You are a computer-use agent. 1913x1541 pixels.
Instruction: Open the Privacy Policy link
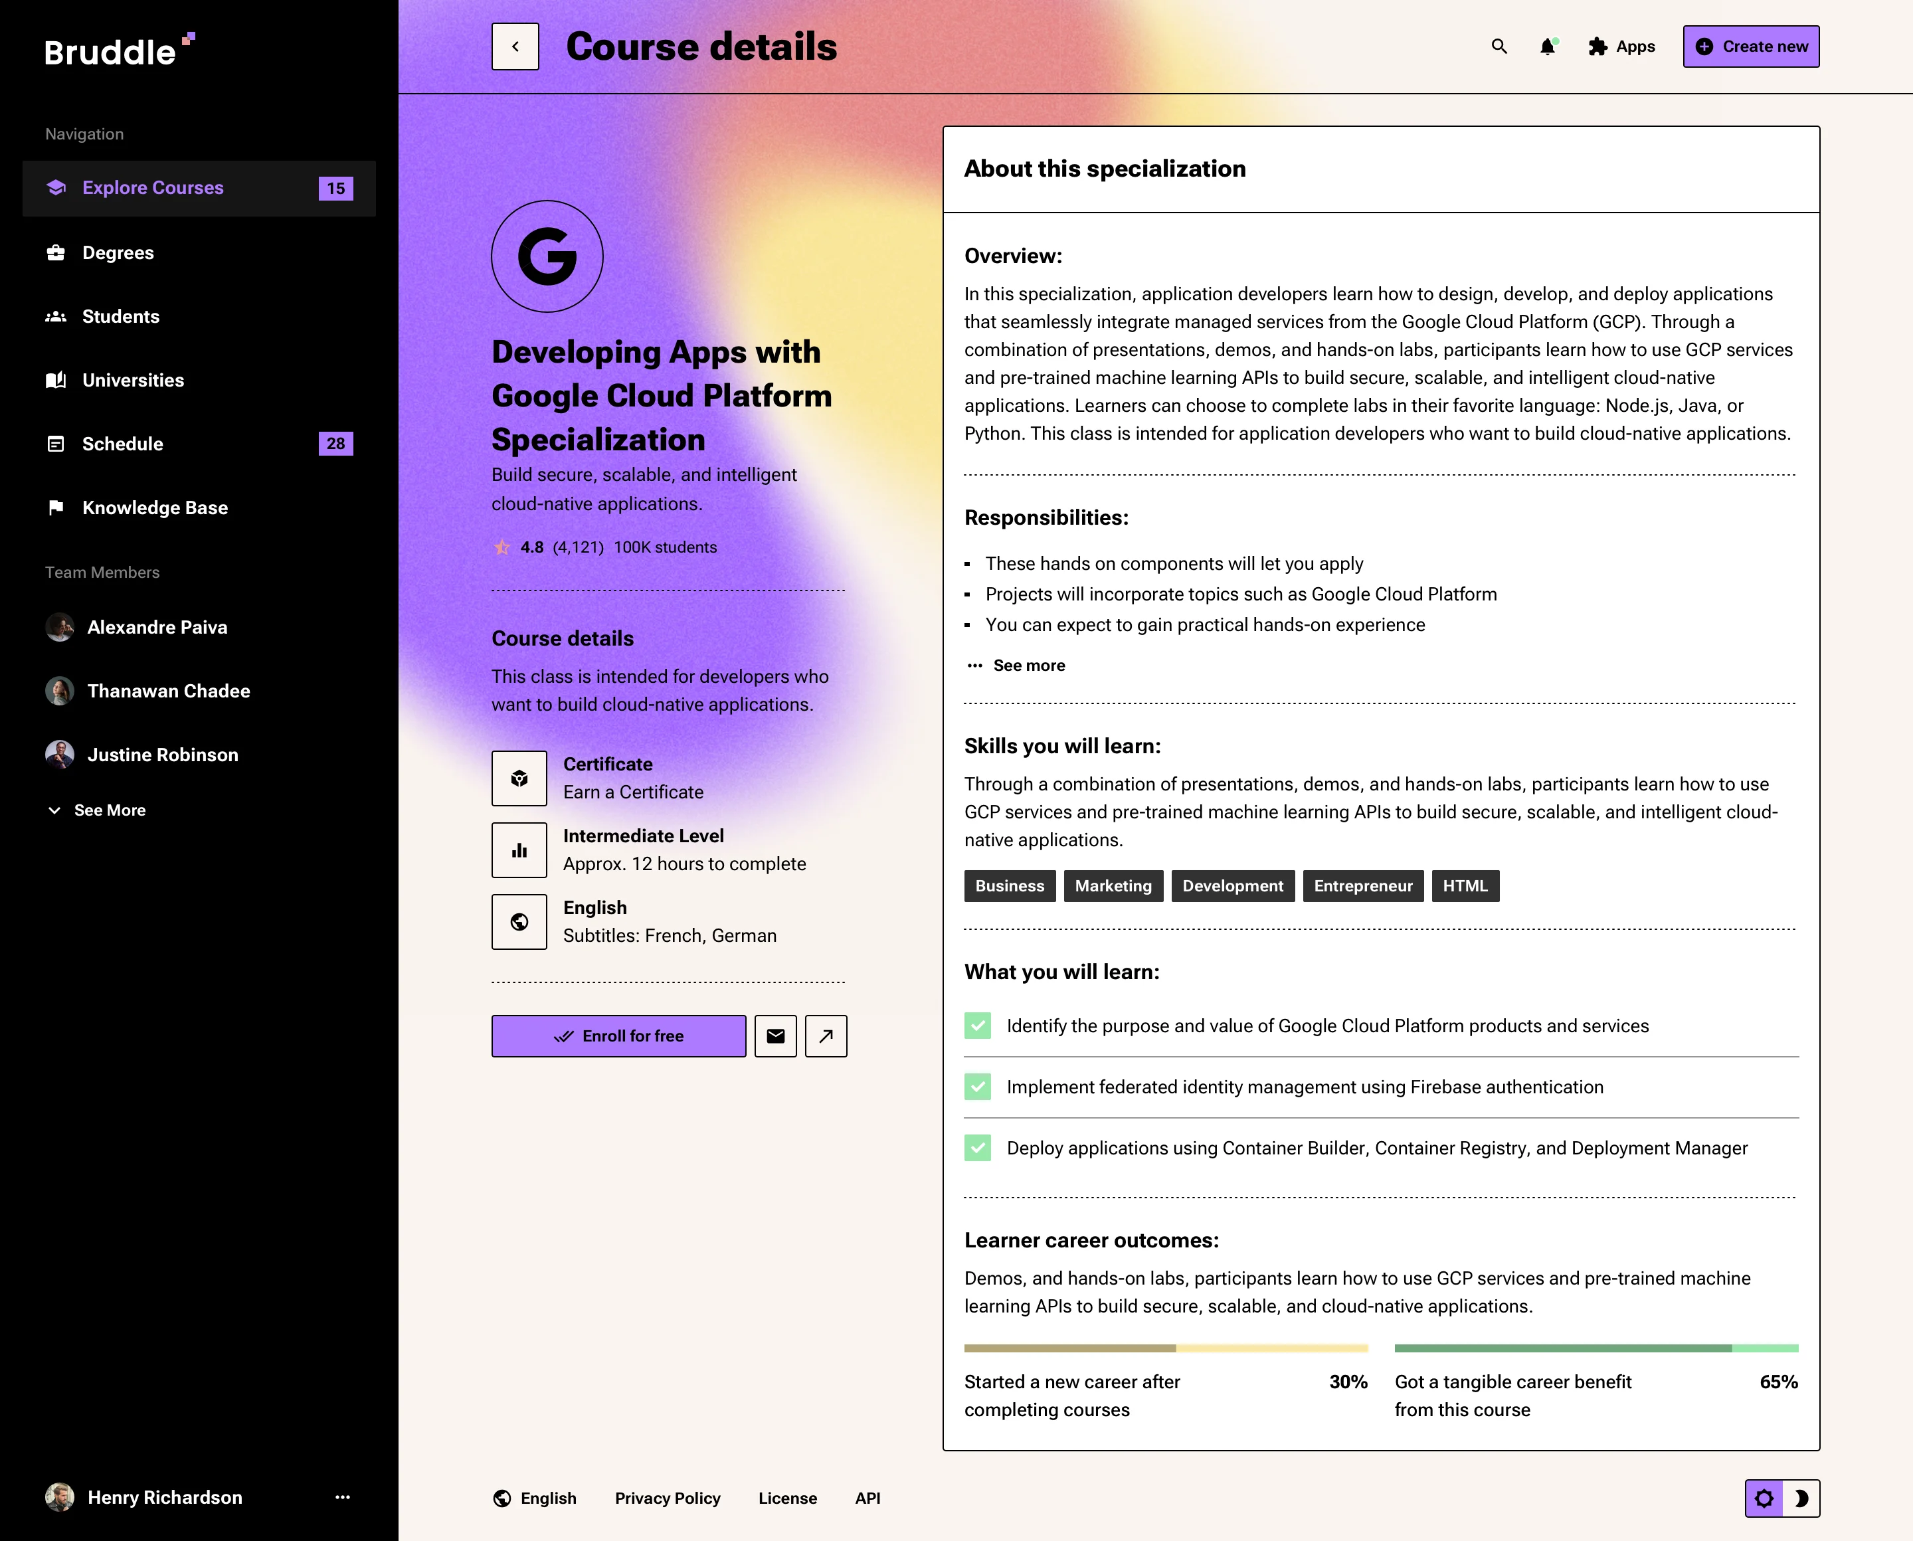click(668, 1498)
